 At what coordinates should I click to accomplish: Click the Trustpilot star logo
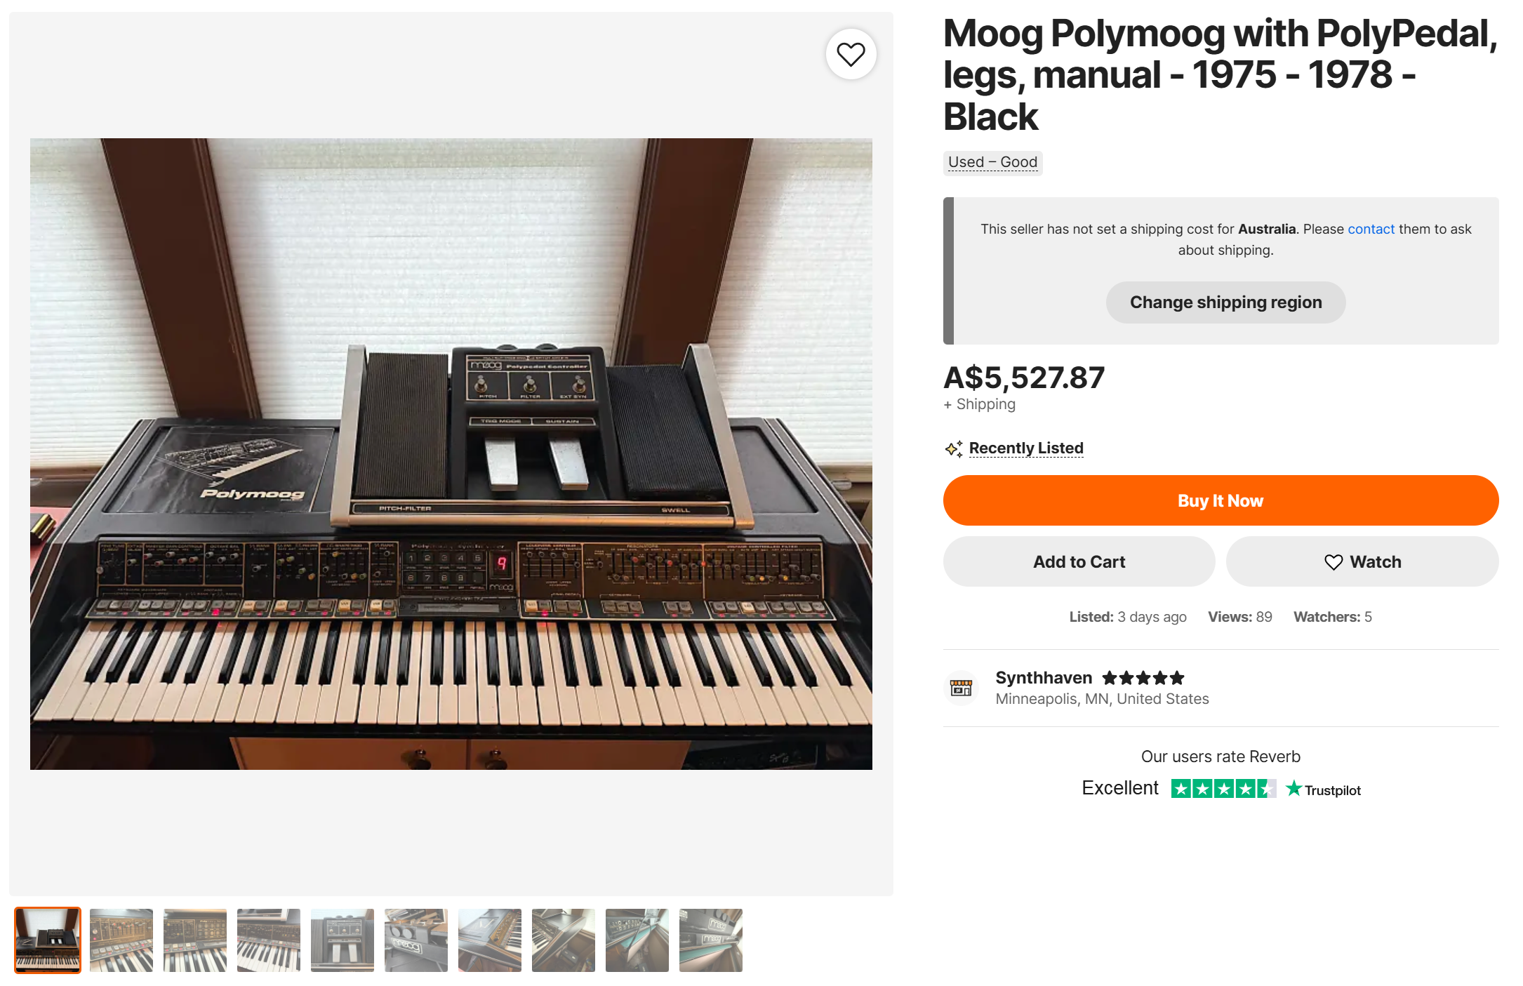click(x=1293, y=789)
